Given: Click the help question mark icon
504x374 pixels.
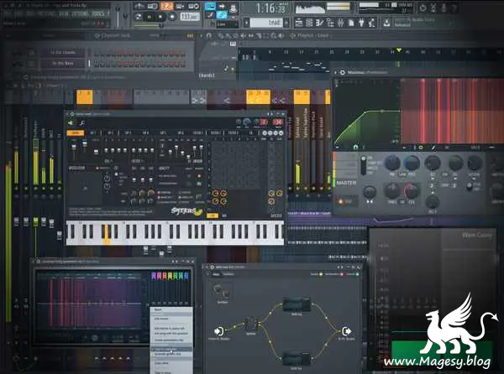Looking at the screenshot, I should 454,8.
